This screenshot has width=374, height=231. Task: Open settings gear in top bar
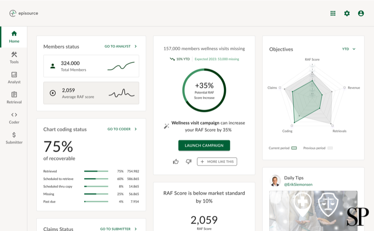point(347,14)
